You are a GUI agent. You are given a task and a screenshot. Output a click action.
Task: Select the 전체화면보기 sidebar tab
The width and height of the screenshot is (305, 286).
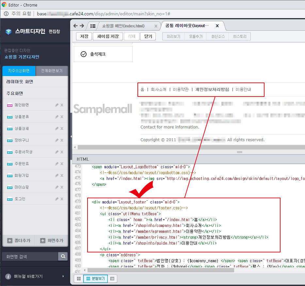click(51, 70)
